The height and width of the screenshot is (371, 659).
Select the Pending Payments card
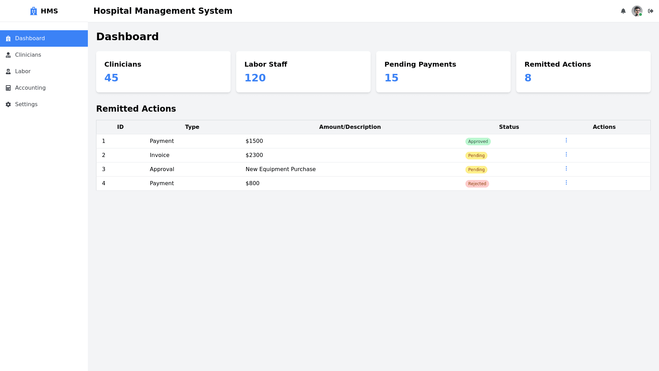click(x=443, y=72)
